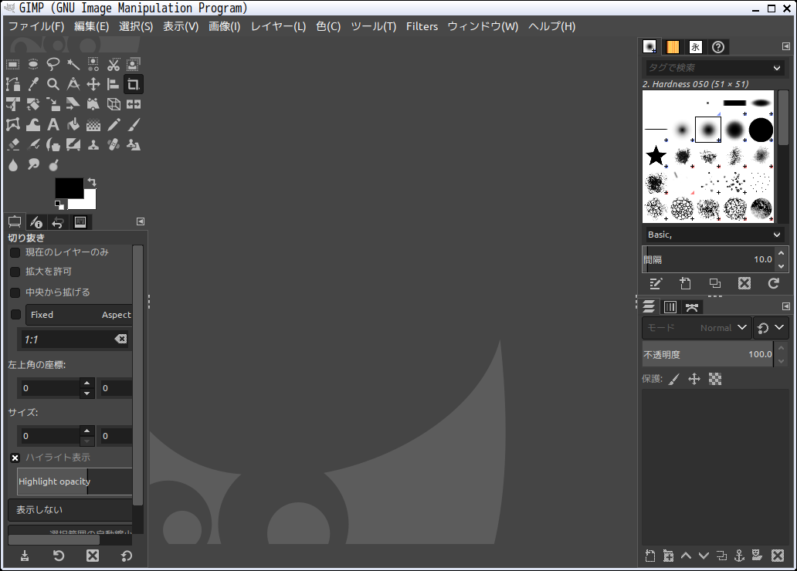Create a new layer
This screenshot has width=797, height=571.
tap(650, 556)
